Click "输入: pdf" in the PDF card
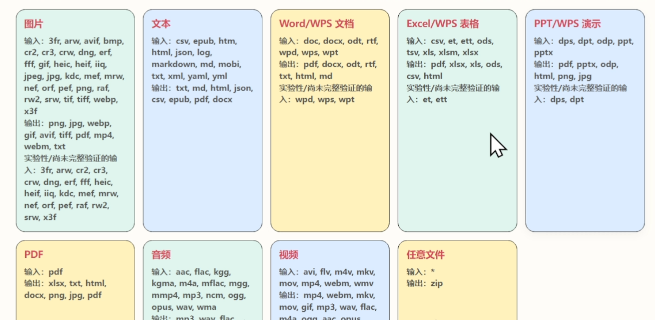Screen dimensions: 655x320 click(43, 272)
